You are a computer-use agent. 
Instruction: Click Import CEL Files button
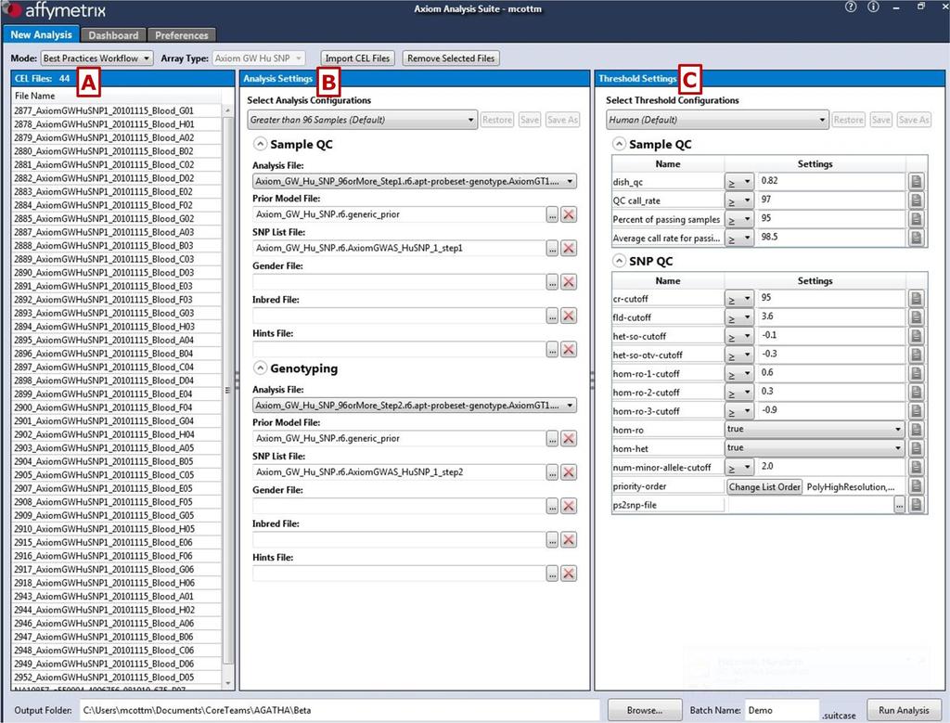pos(357,58)
